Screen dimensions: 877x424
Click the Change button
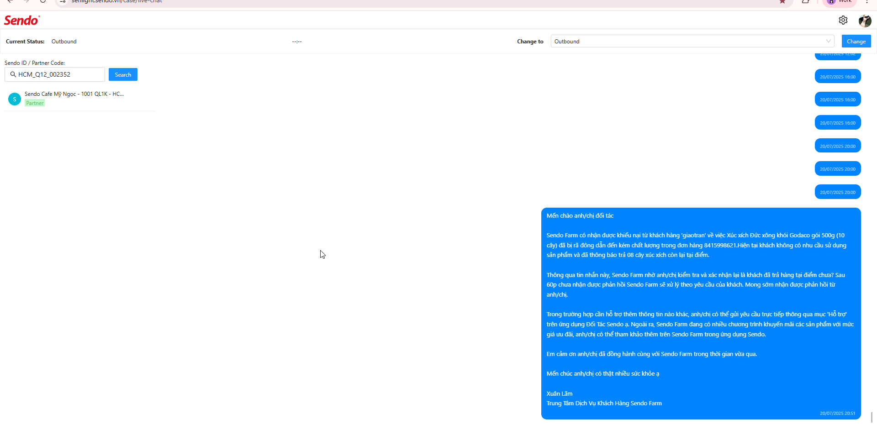(x=856, y=41)
